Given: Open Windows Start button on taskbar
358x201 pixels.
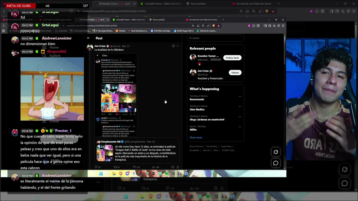Looking at the screenshot, I should 101,174.
